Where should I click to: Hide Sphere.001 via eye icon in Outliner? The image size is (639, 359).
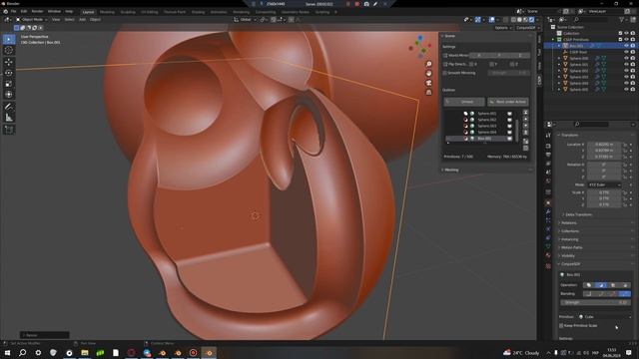(626, 64)
